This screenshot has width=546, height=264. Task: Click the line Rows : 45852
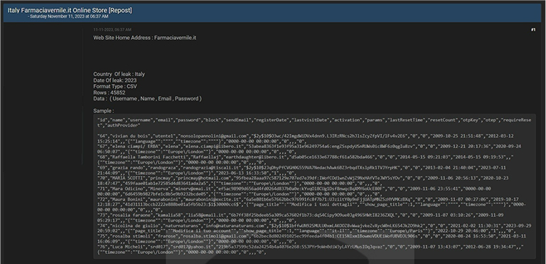[109, 93]
